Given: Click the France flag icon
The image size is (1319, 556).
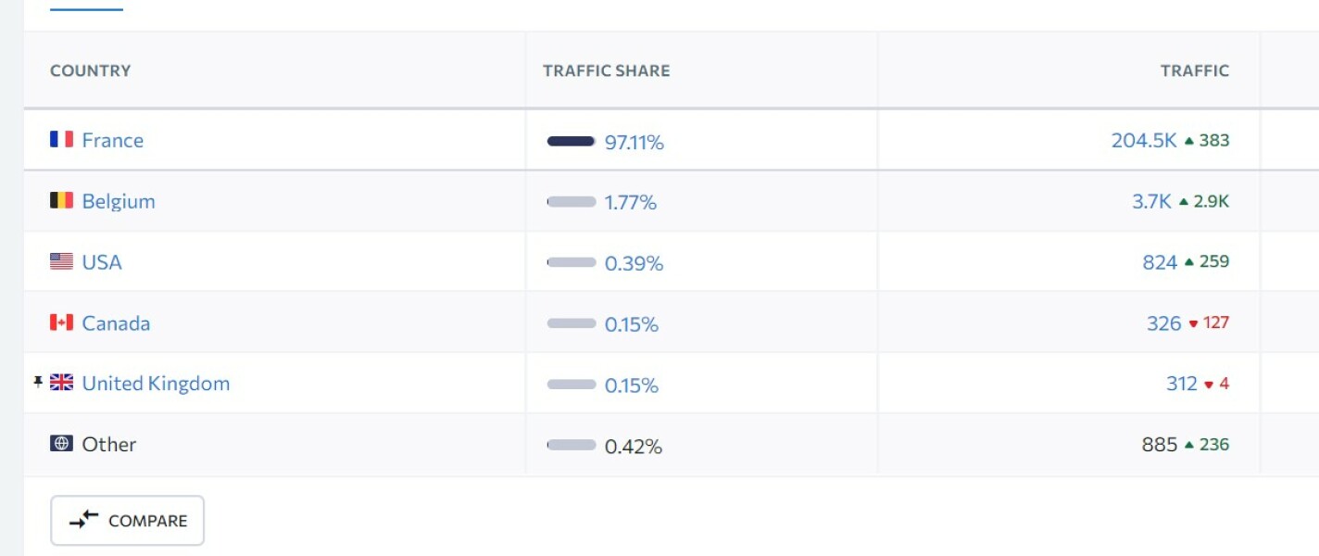Looking at the screenshot, I should pyautogui.click(x=61, y=140).
